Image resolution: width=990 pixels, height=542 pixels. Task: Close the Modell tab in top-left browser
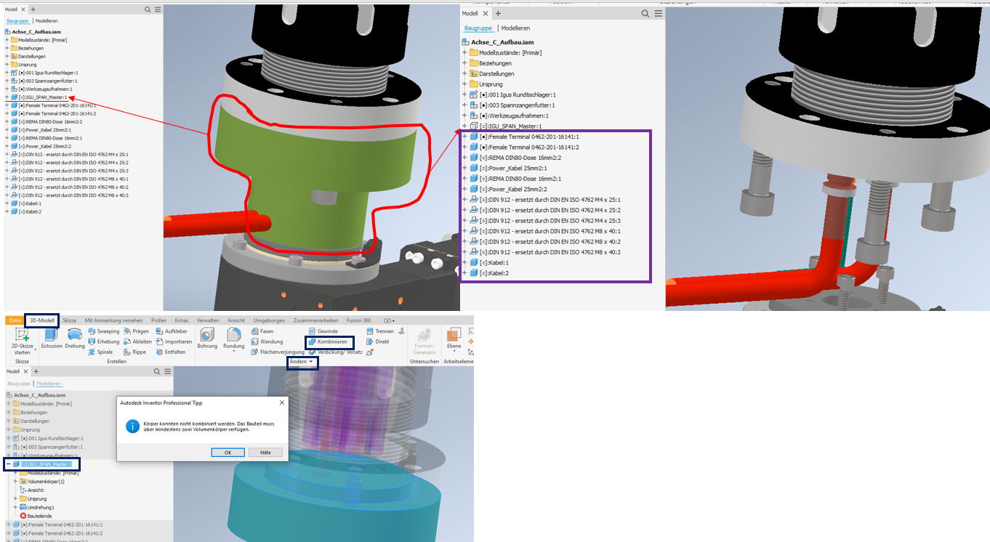click(x=23, y=9)
